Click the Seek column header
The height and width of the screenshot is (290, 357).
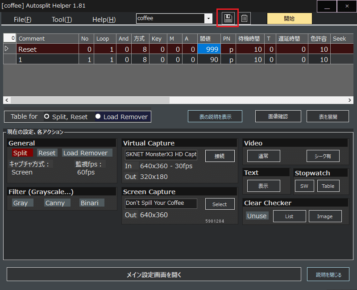[x=342, y=38]
